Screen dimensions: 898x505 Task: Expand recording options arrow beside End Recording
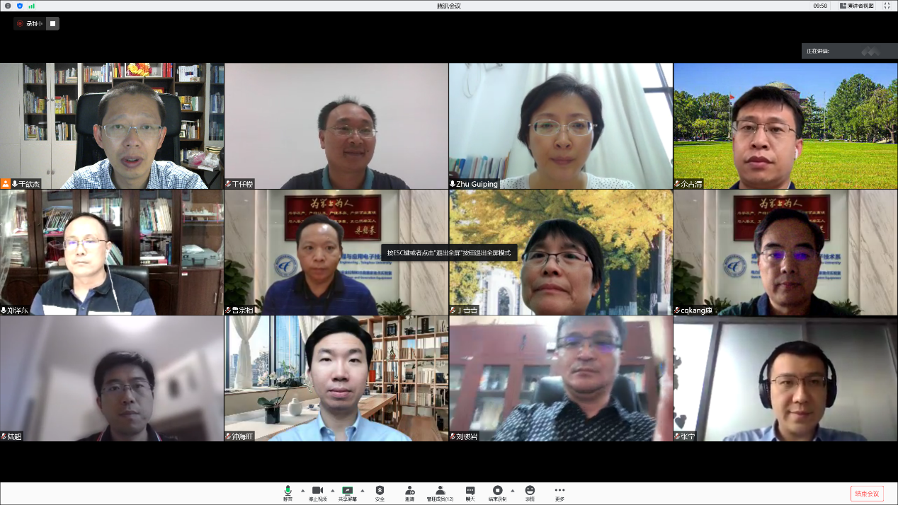tap(513, 490)
